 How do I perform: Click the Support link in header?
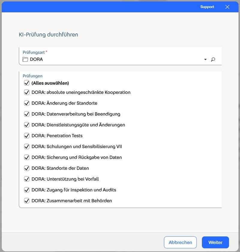point(207,7)
